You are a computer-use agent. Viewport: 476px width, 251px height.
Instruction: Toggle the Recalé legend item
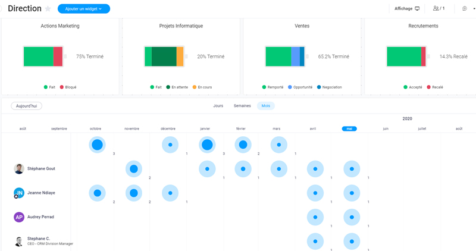435,87
